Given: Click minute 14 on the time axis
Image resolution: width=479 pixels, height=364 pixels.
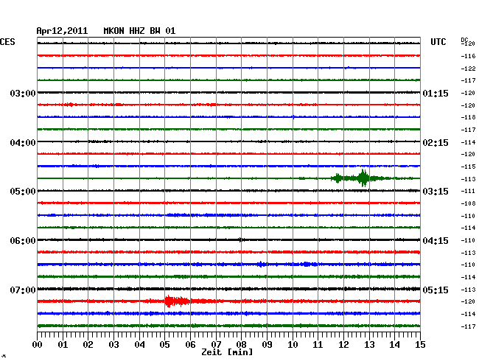Looking at the screenshot, I should (394, 345).
